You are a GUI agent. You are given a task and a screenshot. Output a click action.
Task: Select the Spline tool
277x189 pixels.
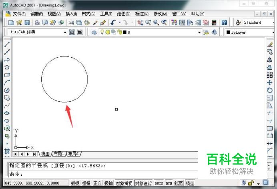tap(7, 106)
